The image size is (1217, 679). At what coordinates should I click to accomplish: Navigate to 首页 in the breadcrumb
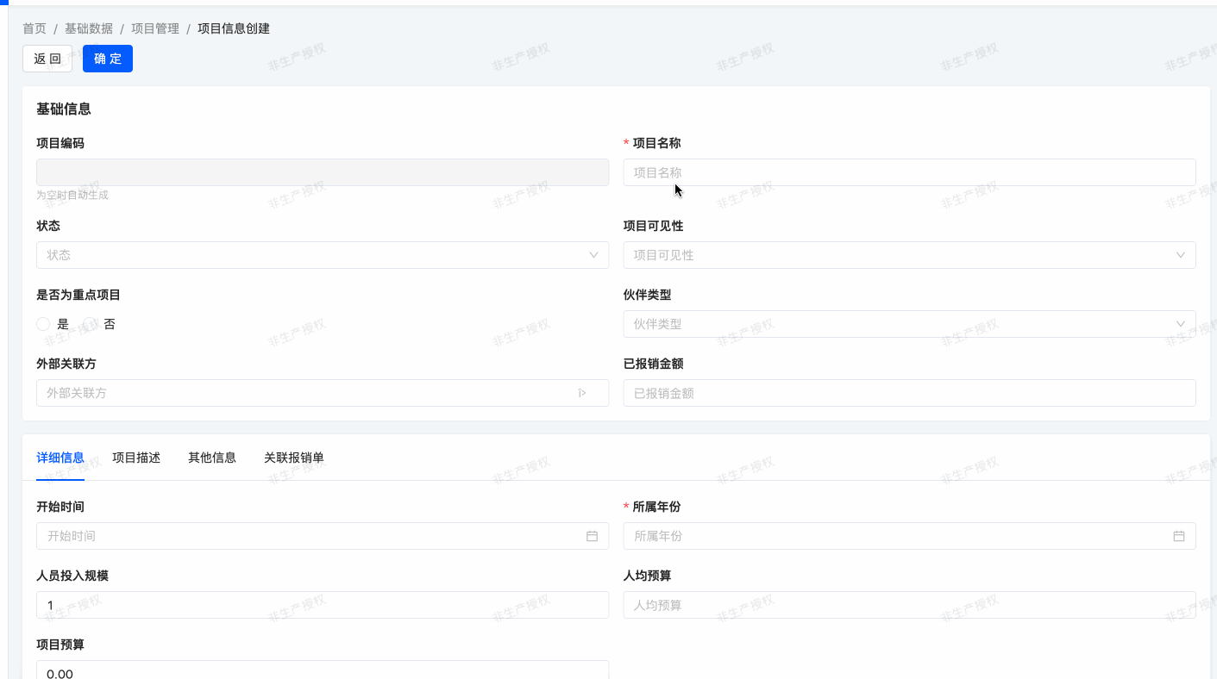pyautogui.click(x=35, y=28)
